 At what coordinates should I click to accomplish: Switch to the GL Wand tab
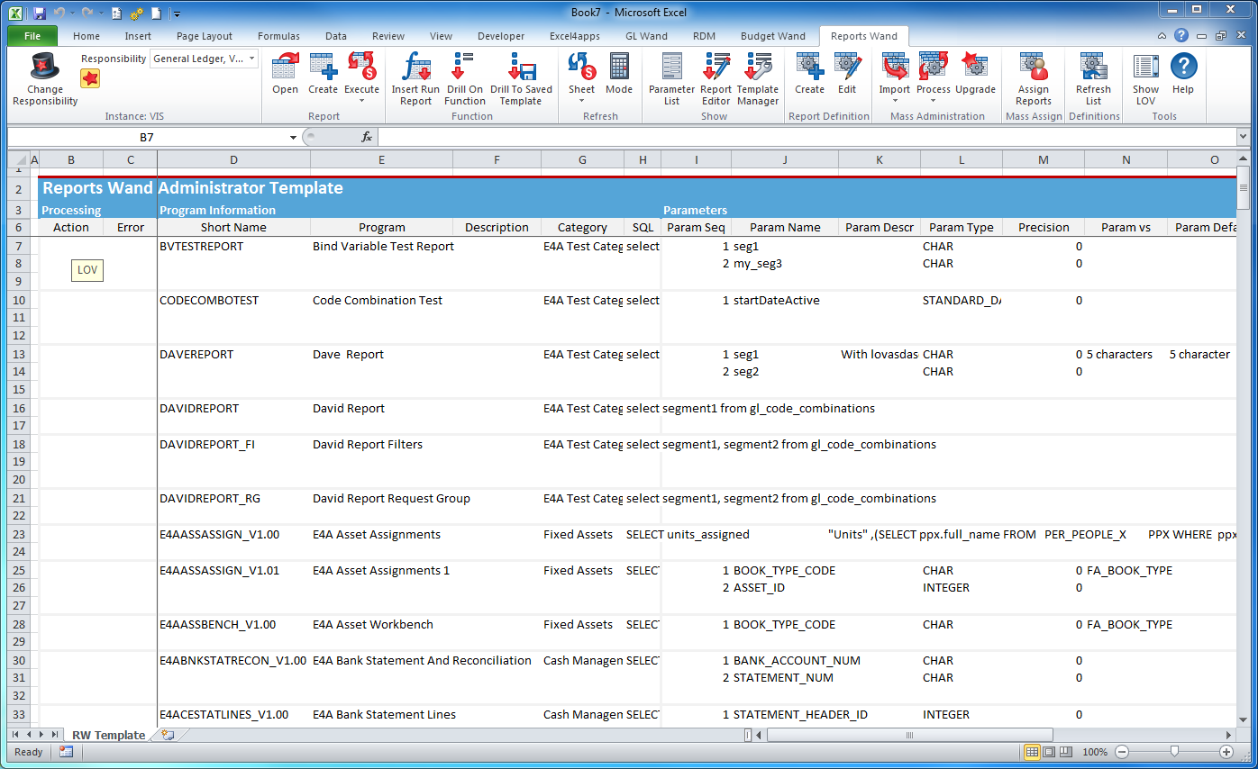pyautogui.click(x=647, y=36)
